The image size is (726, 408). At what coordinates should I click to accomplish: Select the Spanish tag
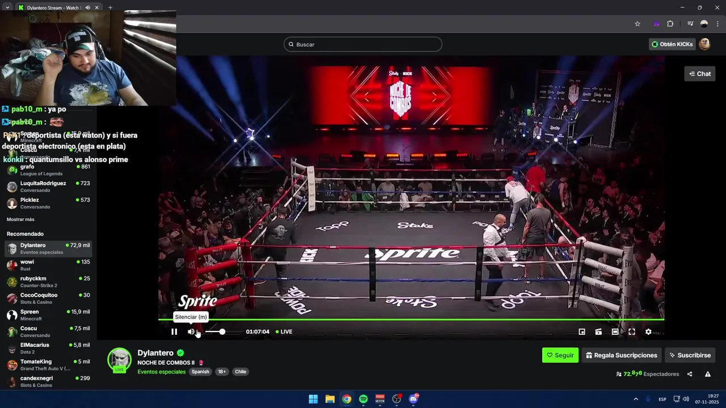pos(200,372)
